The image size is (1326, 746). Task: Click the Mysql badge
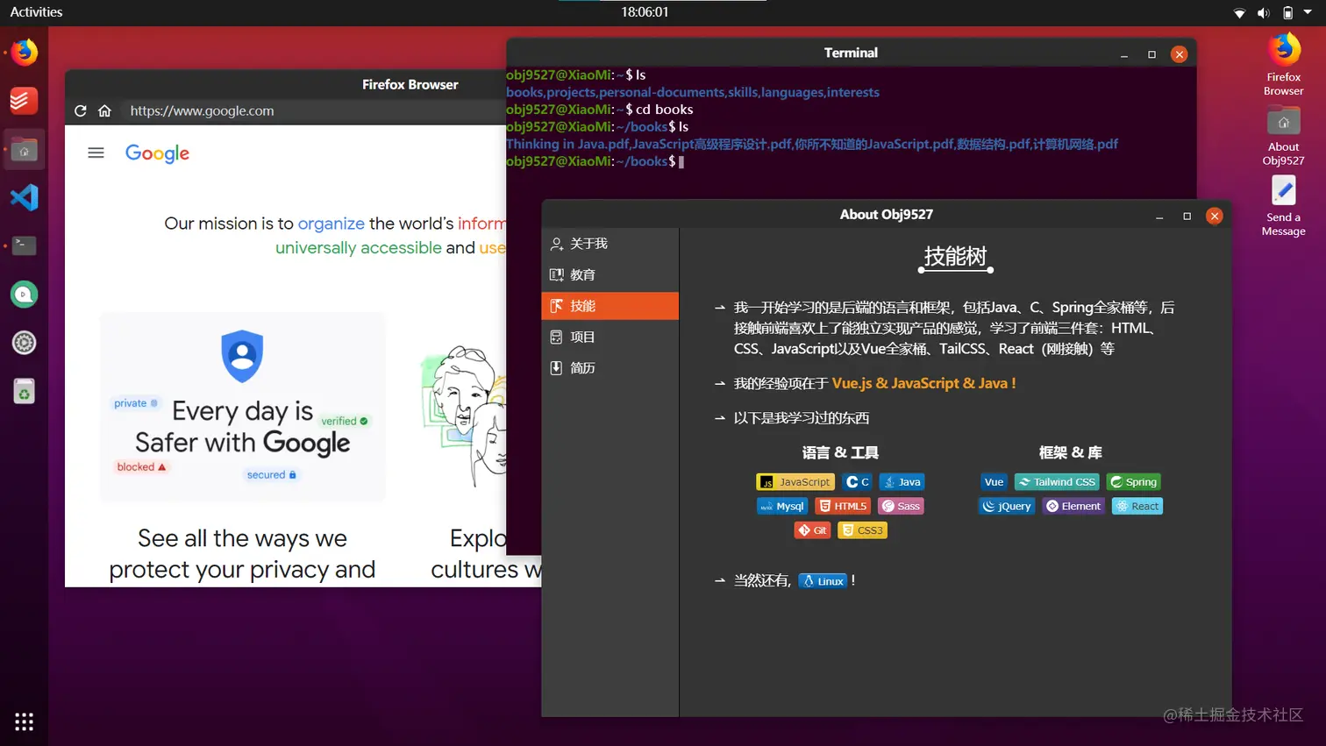pyautogui.click(x=781, y=506)
